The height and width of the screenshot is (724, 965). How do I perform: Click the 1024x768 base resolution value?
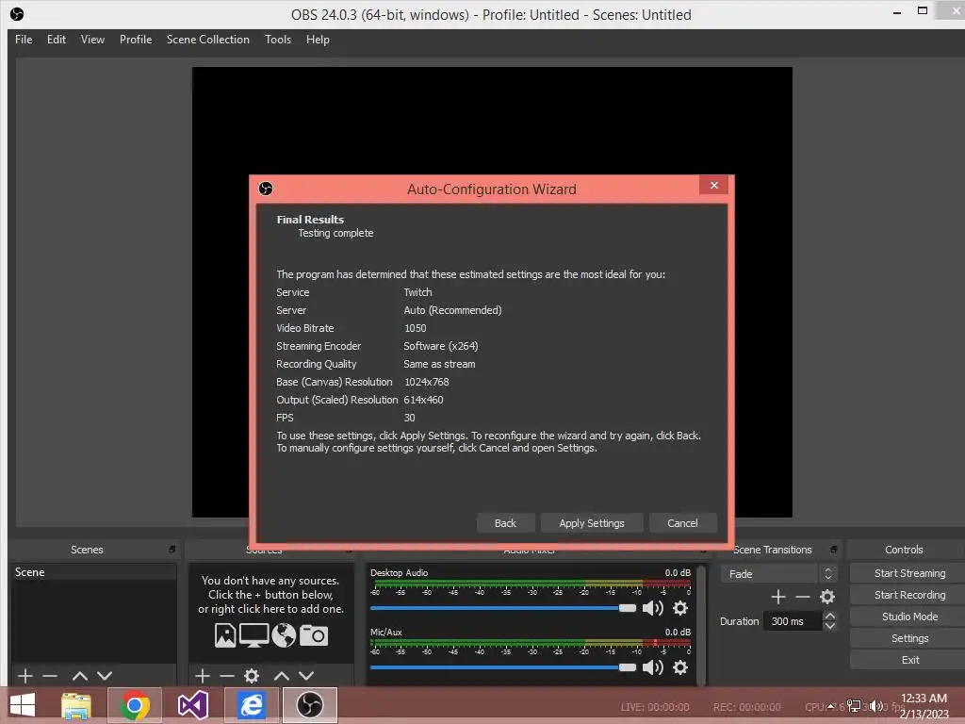point(427,382)
